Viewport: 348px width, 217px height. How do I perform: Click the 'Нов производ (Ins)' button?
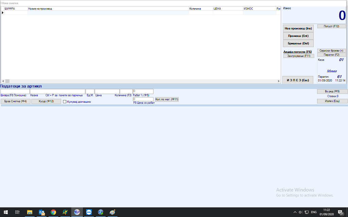pos(298,28)
